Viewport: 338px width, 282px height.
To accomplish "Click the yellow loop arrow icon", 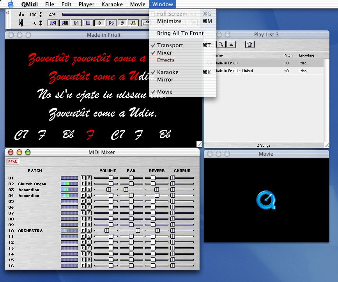I will 133,23.
